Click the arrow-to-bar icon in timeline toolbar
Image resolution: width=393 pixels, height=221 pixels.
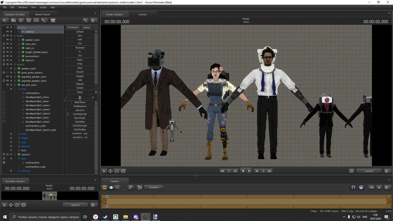point(371,187)
